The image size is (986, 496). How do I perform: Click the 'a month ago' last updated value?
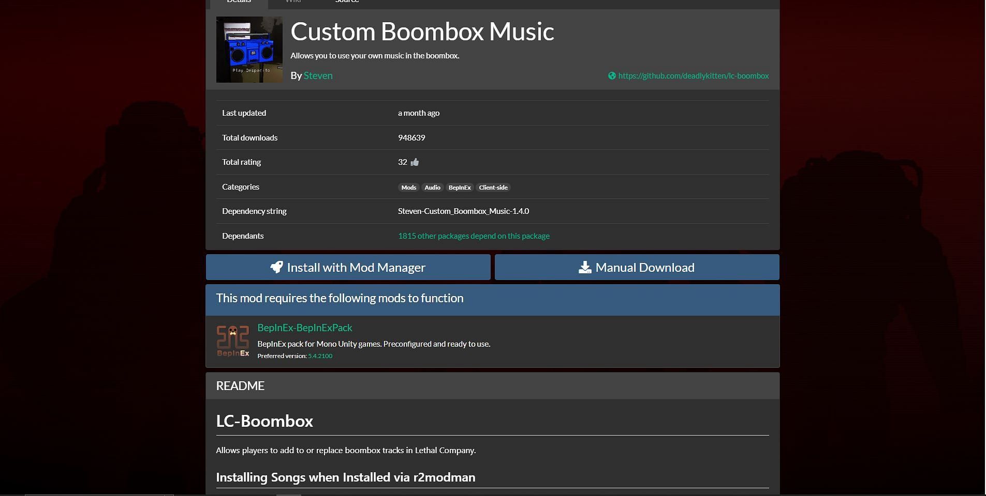pos(419,113)
